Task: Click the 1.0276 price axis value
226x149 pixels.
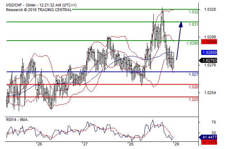Action: [x=210, y=65]
